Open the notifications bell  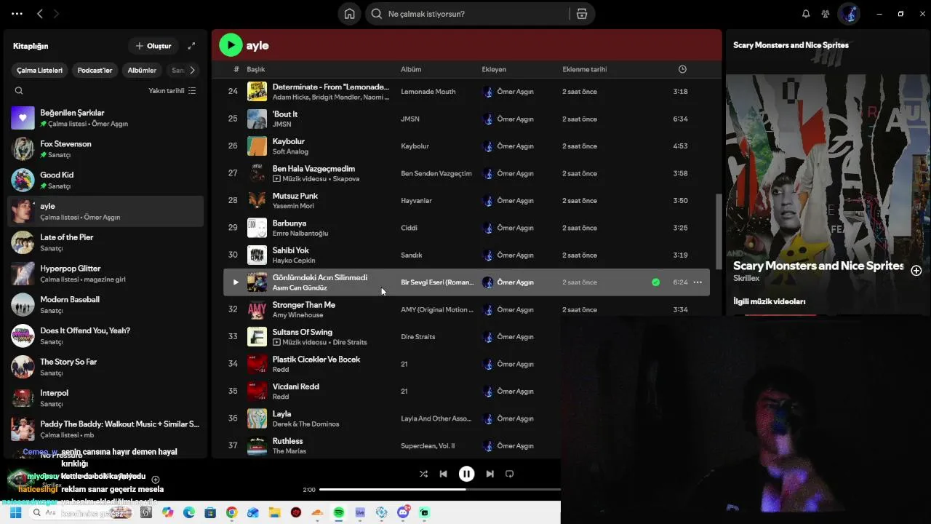pyautogui.click(x=806, y=14)
